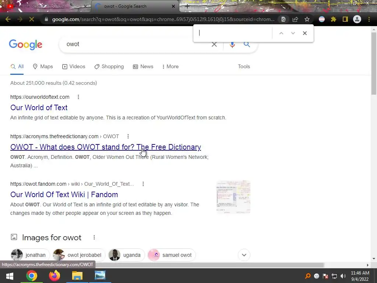377x283 pixels.
Task: Click the Google Lens search icon in address bar
Action: click(x=283, y=19)
